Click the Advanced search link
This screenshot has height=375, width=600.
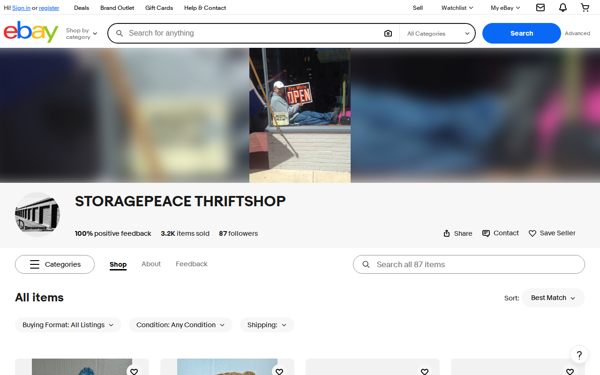[577, 33]
